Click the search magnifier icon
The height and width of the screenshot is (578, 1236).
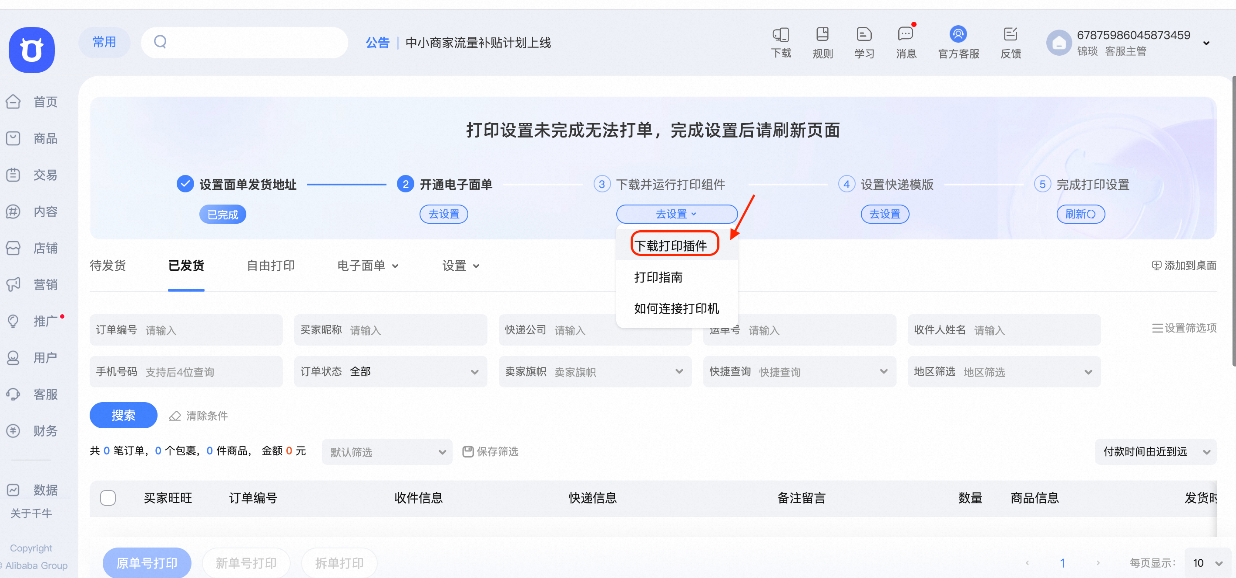(x=160, y=42)
